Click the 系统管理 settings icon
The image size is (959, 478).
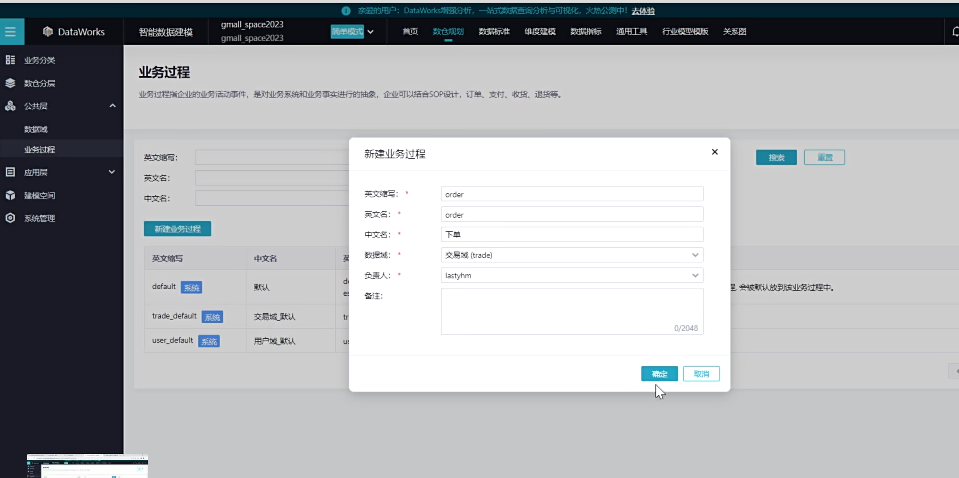(10, 218)
